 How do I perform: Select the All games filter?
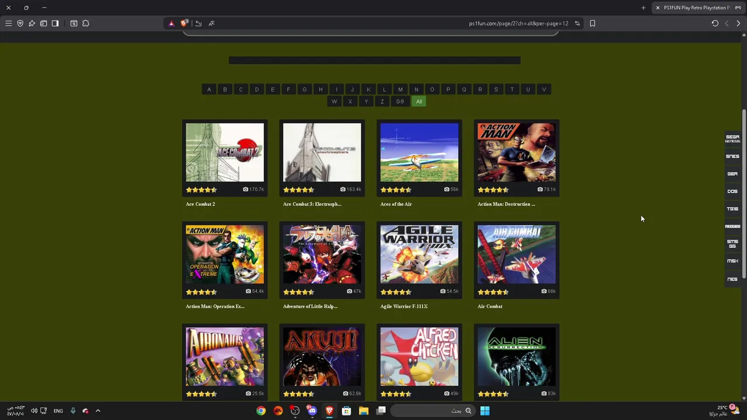[x=419, y=101]
